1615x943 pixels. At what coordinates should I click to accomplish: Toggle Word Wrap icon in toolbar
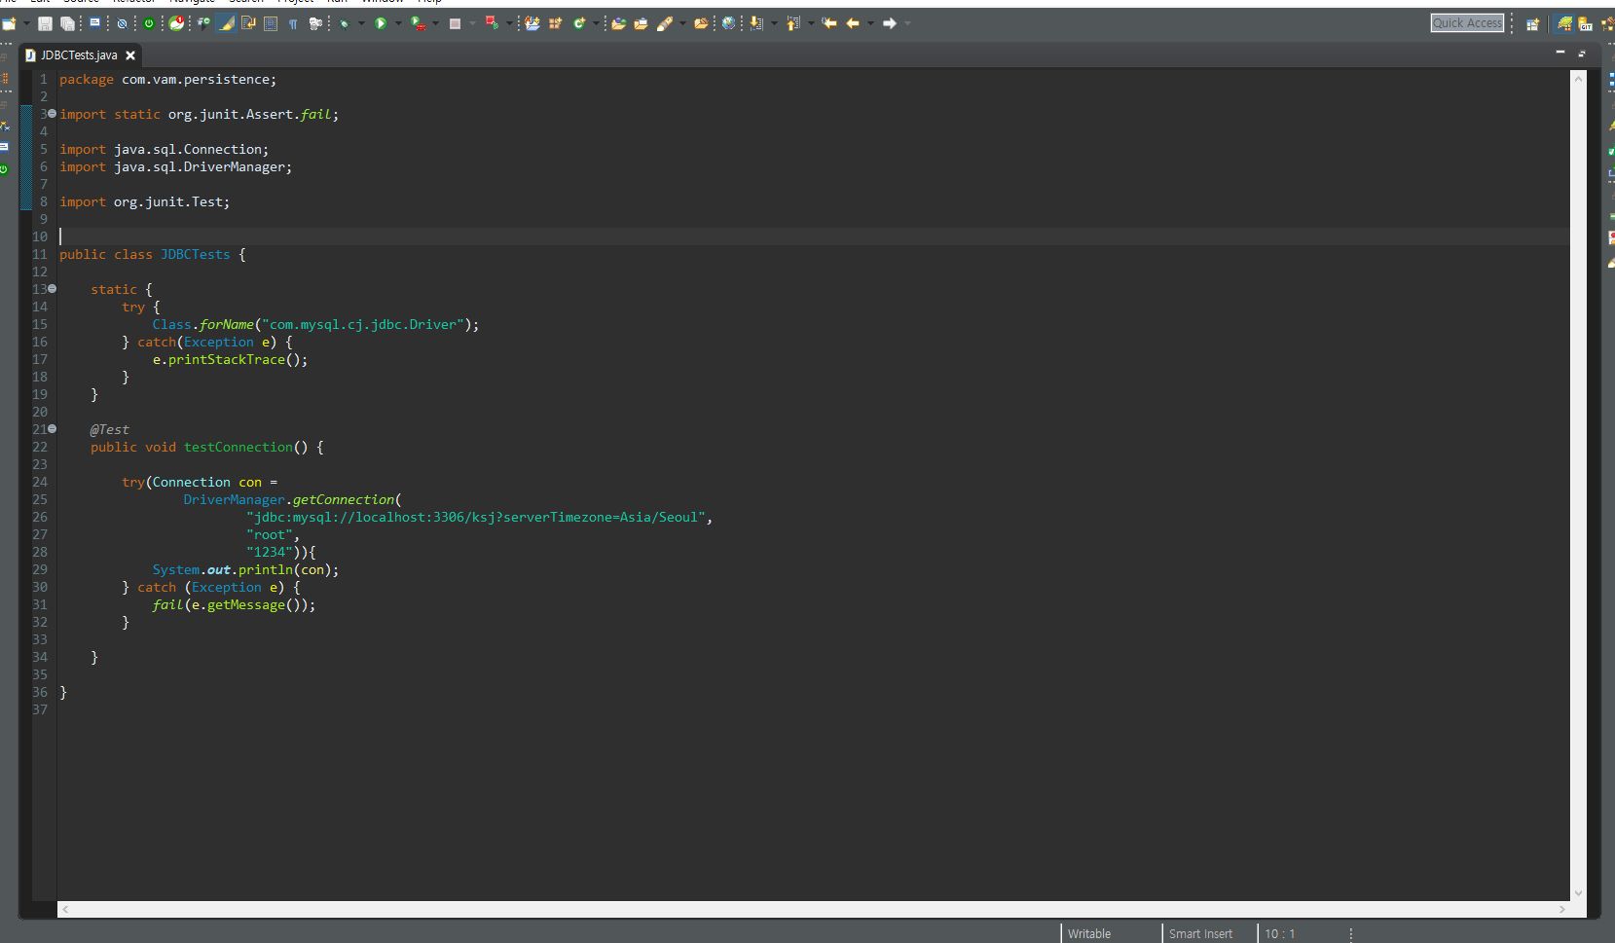pyautogui.click(x=248, y=23)
